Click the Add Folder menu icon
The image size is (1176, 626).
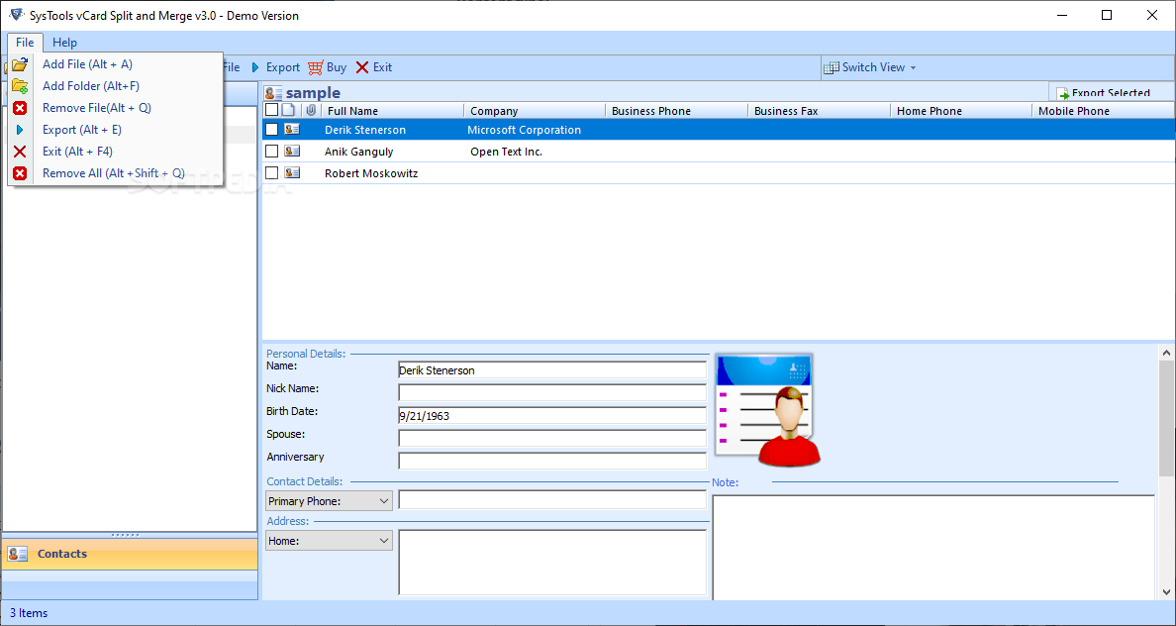coord(20,86)
